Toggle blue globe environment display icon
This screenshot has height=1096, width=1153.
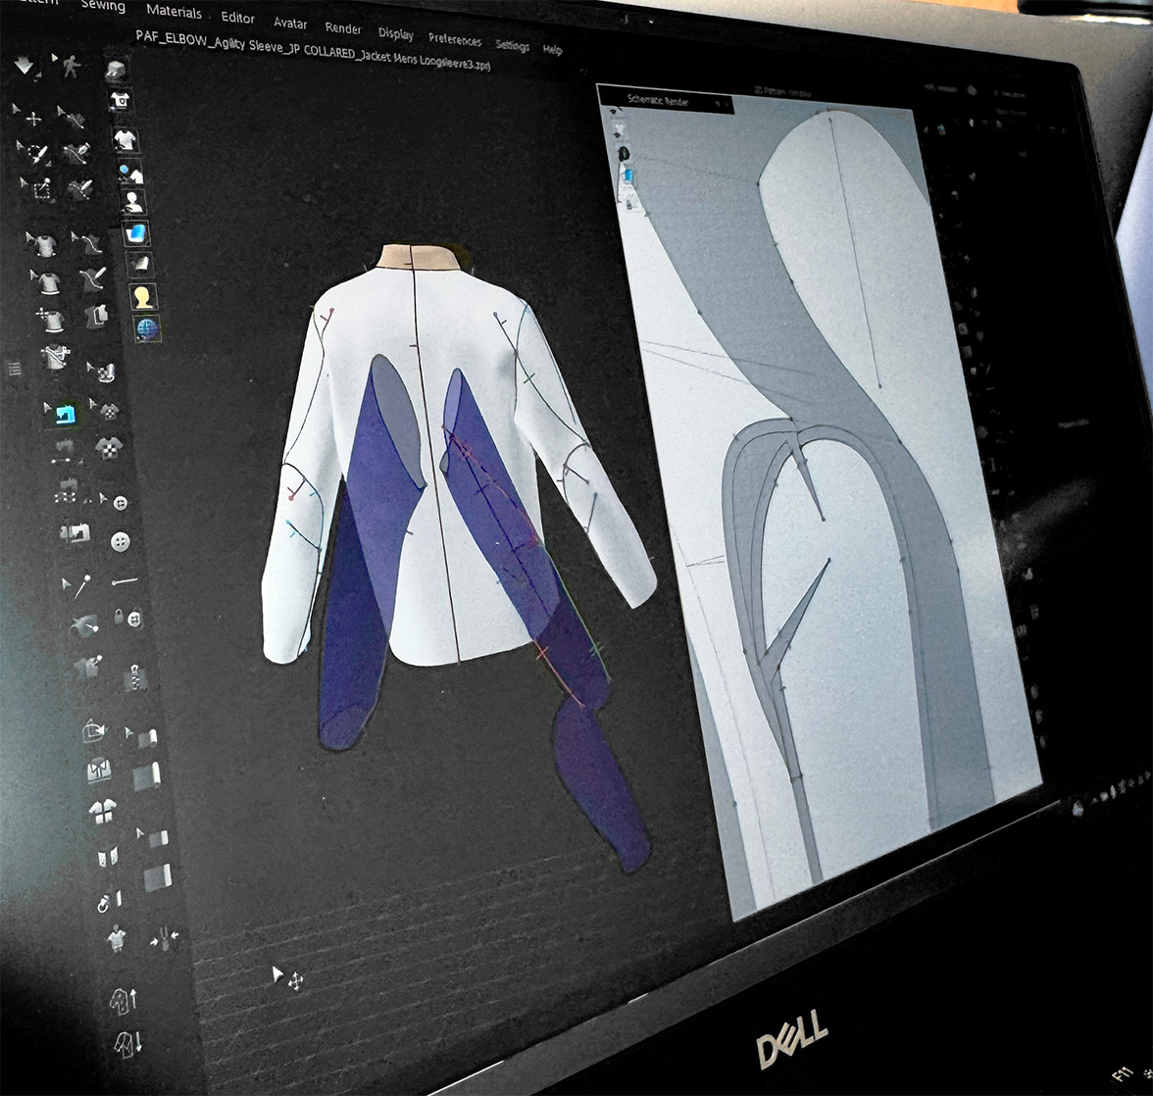tap(147, 328)
